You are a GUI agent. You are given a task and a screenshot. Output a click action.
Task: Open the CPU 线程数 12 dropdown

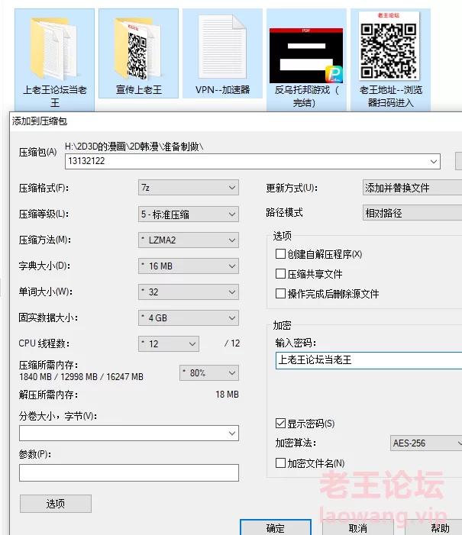[169, 344]
